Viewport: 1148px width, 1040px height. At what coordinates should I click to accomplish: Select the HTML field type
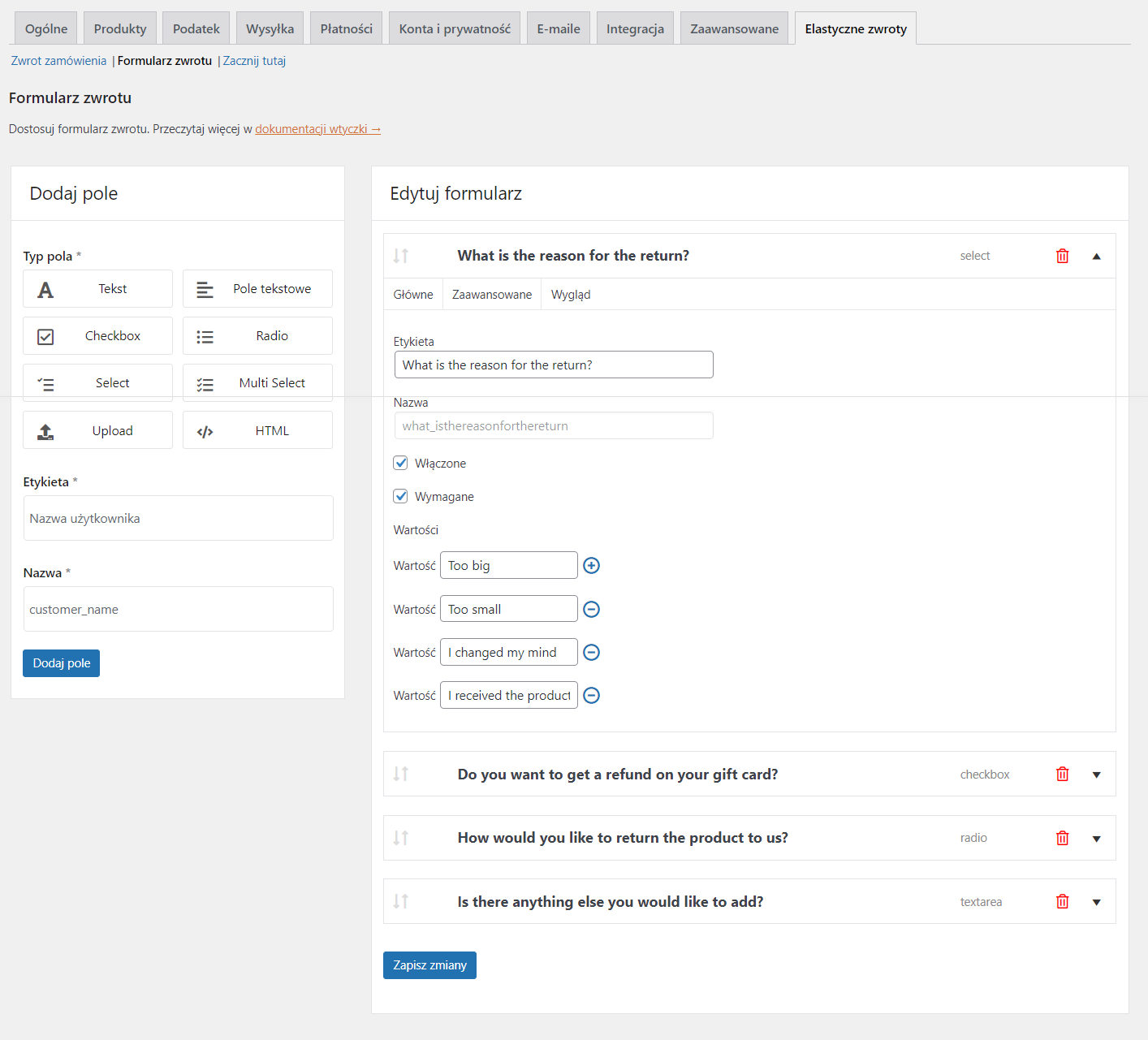(257, 430)
